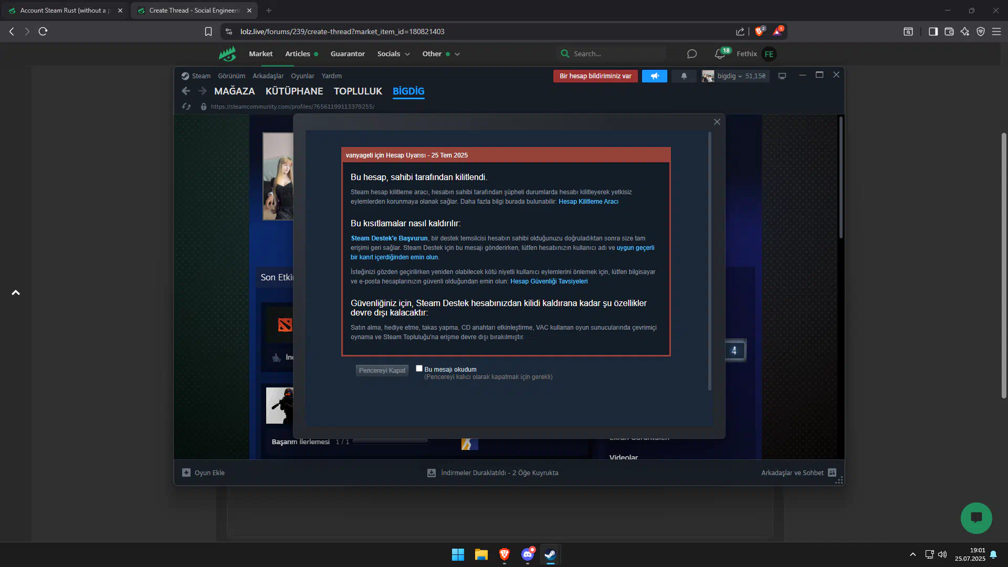Go to Steam TOPLULUK tab
Viewport: 1008px width, 567px height.
tap(358, 91)
